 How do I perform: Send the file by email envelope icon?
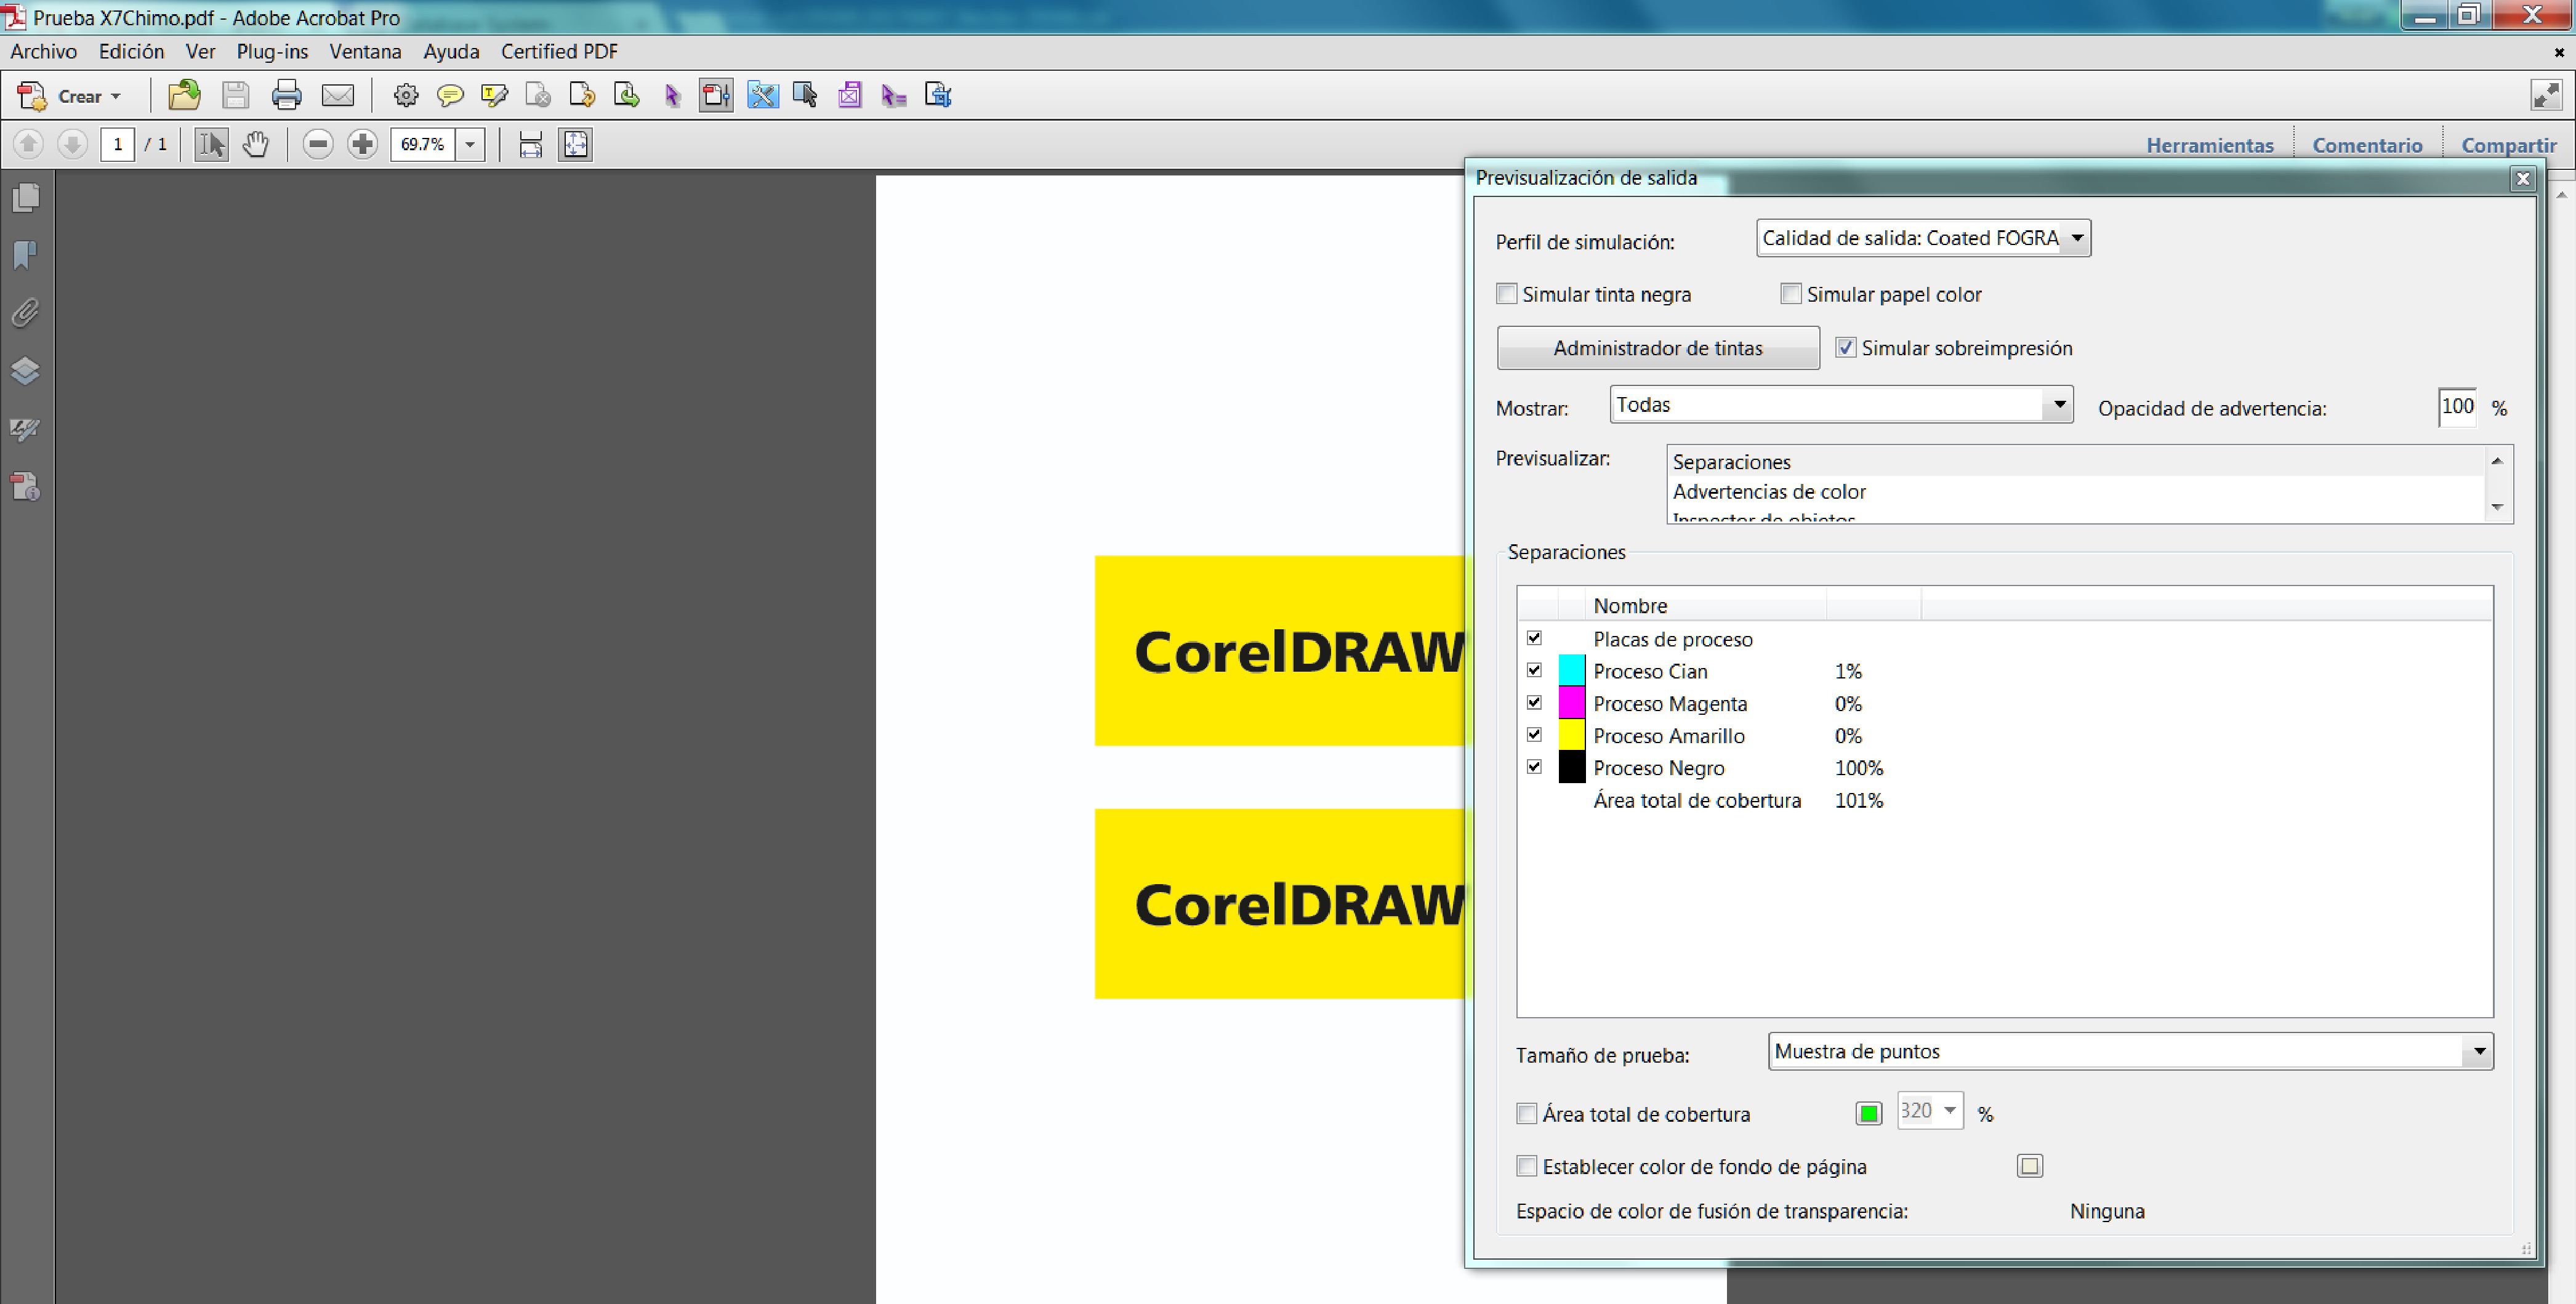pos(338,95)
